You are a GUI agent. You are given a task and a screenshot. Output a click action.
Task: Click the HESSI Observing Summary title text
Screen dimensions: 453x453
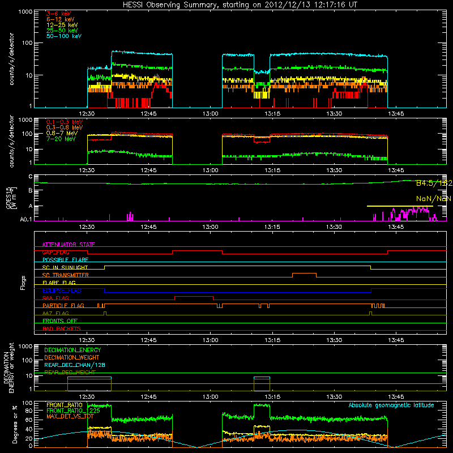tap(240, 5)
